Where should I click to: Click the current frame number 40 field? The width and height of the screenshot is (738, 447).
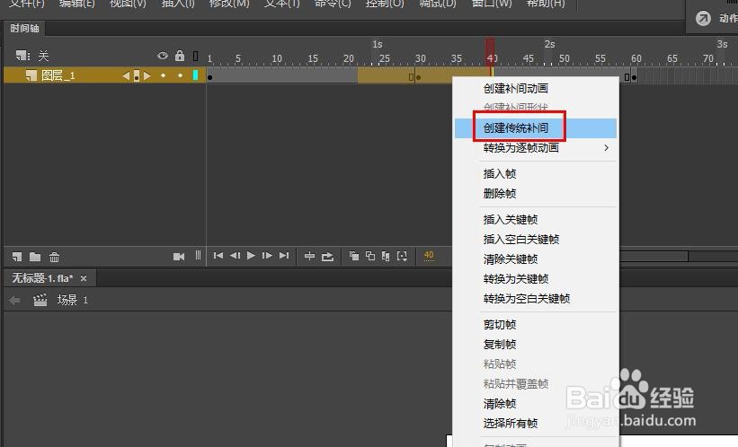point(429,255)
